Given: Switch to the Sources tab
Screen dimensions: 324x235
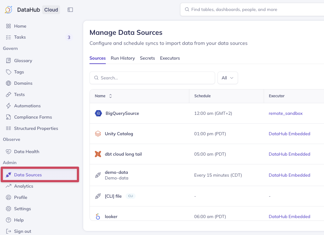Looking at the screenshot, I should pos(98,58).
